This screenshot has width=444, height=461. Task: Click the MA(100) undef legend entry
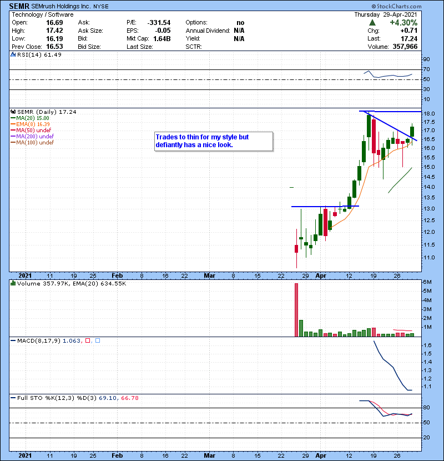click(x=32, y=143)
